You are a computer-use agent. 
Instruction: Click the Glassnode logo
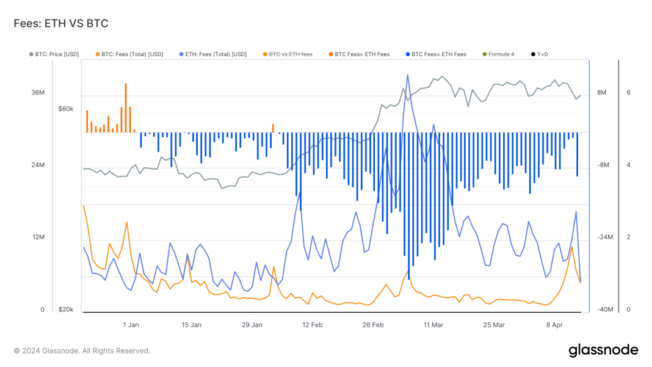601,351
